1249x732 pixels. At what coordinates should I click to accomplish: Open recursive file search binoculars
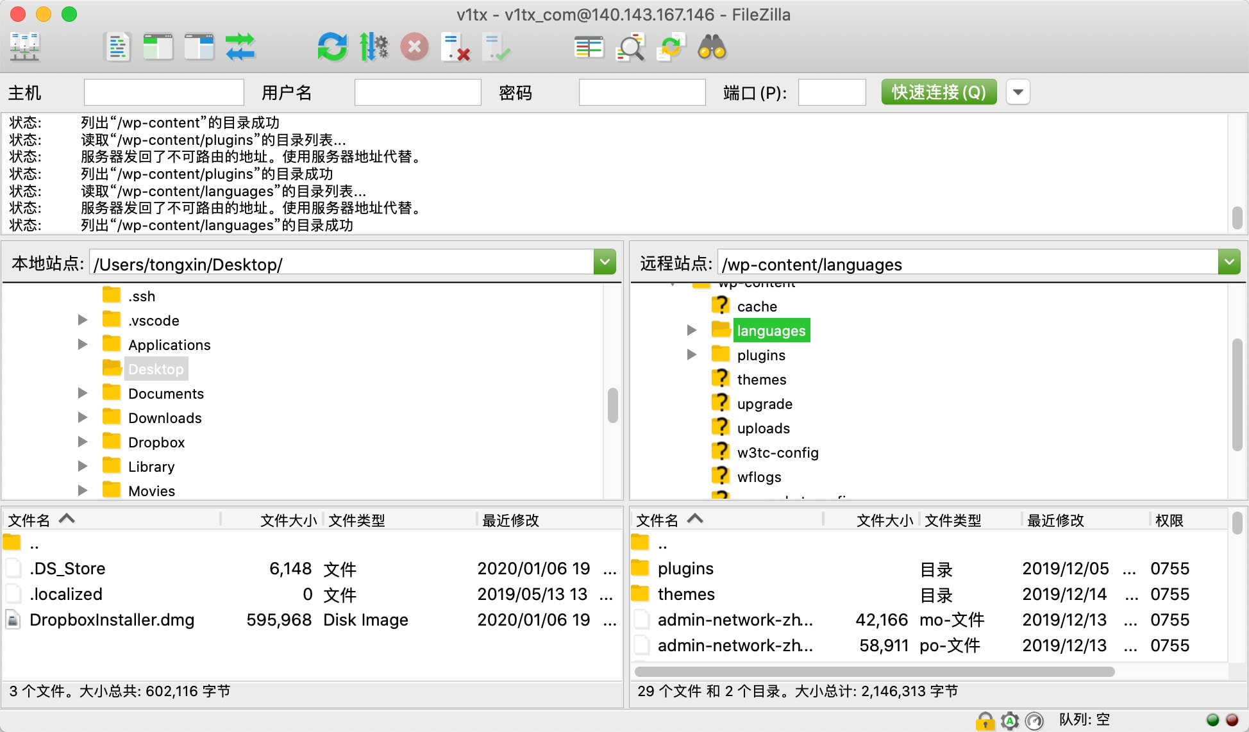pyautogui.click(x=712, y=47)
